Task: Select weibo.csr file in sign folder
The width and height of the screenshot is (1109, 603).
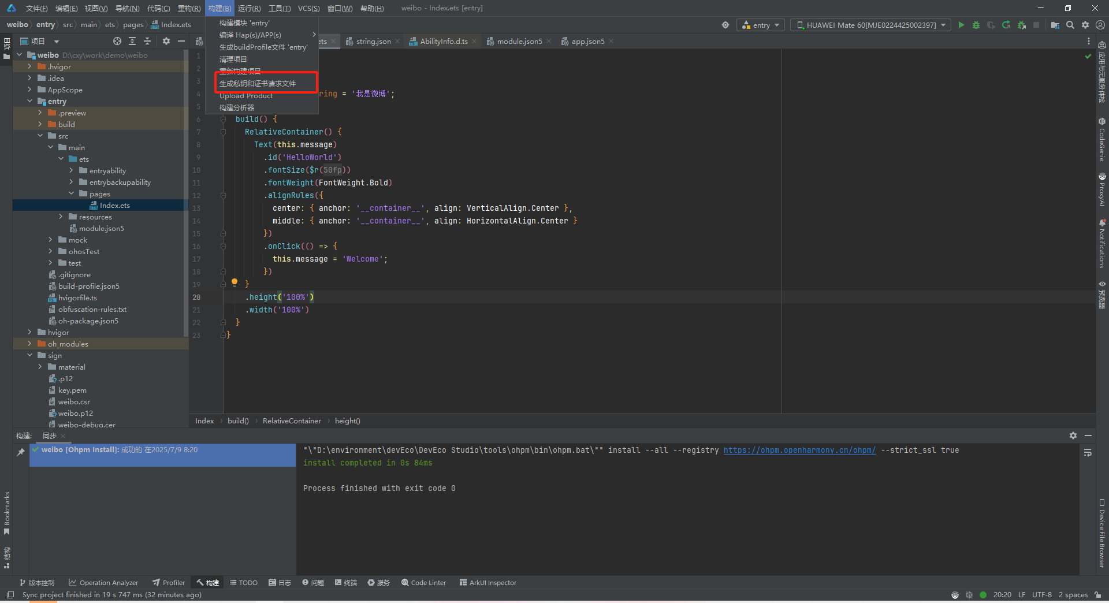Action: 74,401
